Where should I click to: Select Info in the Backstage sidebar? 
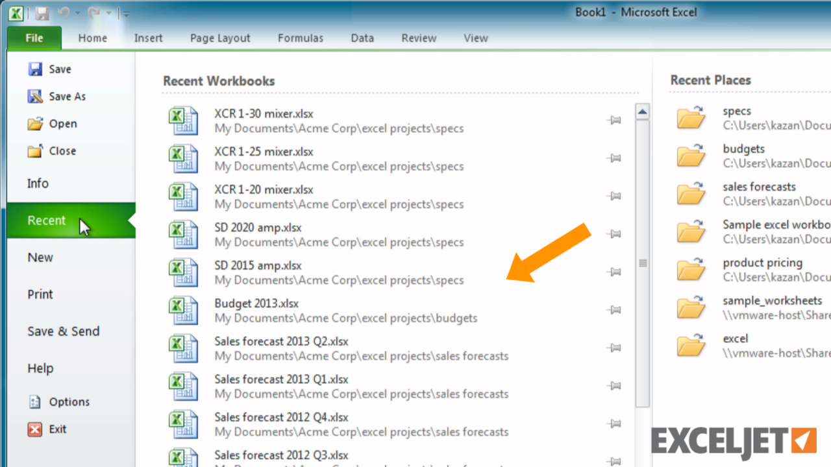pyautogui.click(x=38, y=184)
